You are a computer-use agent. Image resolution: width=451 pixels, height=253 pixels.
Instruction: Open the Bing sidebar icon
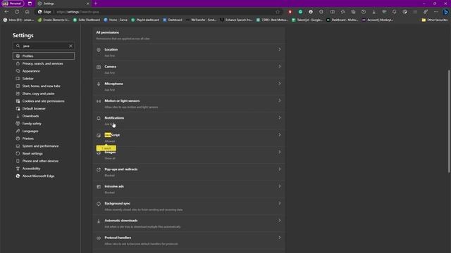[x=446, y=12]
